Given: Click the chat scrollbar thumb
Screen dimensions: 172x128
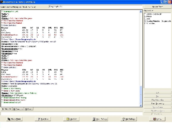Looking at the screenshot, I should (141, 95).
